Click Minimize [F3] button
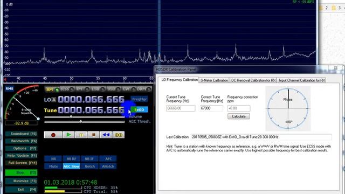Image resolution: width=345 pixels, height=194 pixels. (x=22, y=181)
